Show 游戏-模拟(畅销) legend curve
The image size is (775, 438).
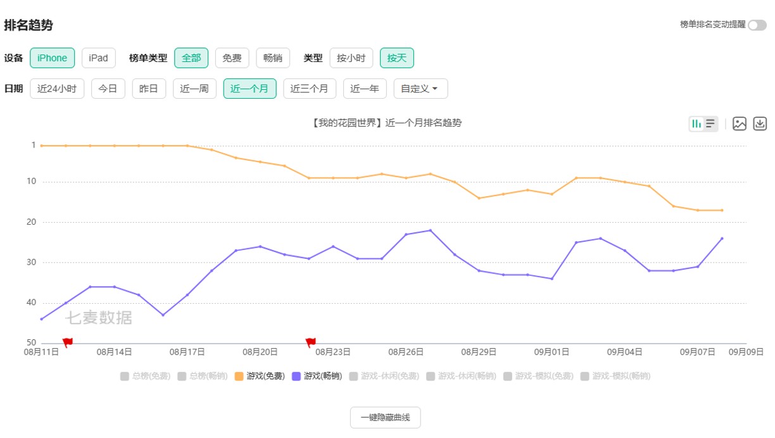tap(615, 376)
